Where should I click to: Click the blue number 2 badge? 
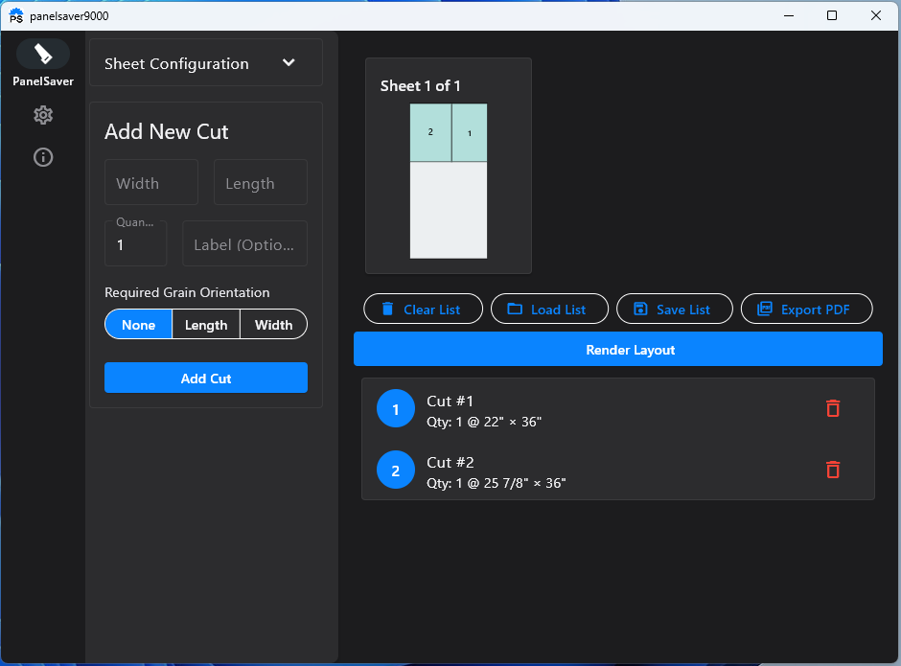[395, 471]
